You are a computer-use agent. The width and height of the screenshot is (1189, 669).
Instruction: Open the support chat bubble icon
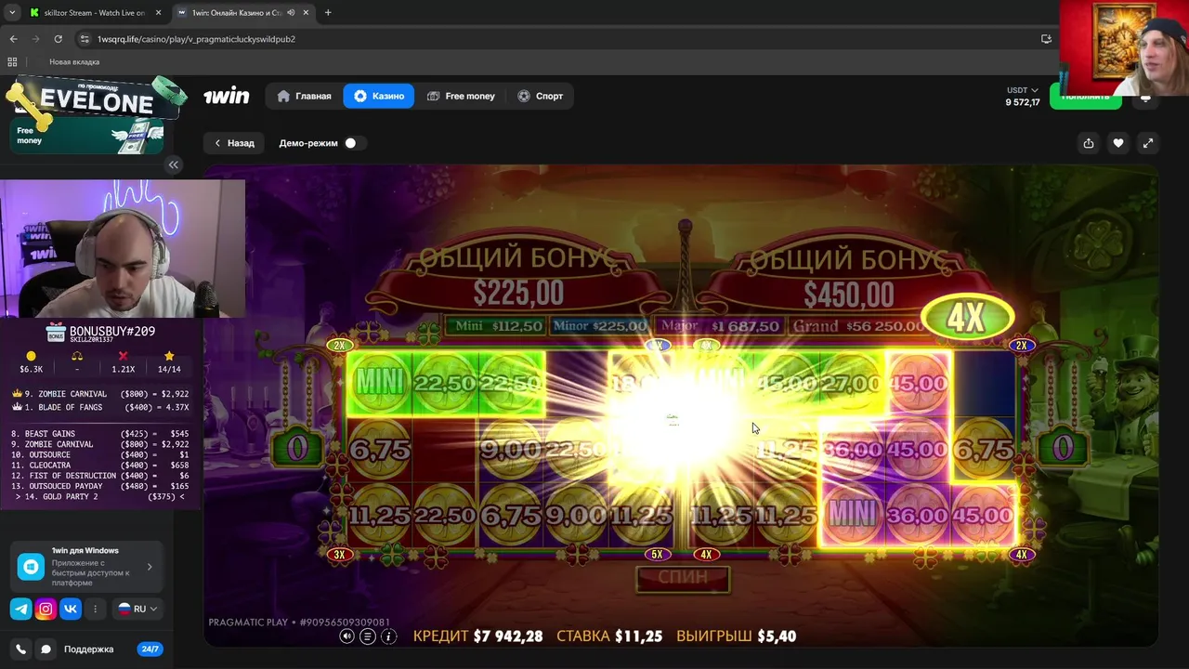pyautogui.click(x=46, y=649)
